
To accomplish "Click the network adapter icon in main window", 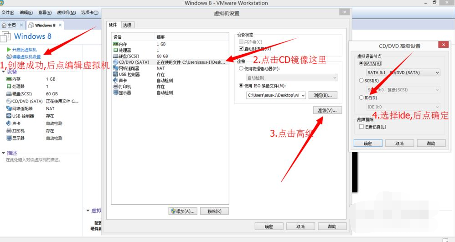I will 9,108.
